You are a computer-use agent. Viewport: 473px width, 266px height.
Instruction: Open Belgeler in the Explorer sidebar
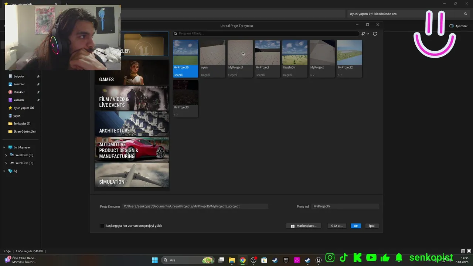tap(19, 76)
